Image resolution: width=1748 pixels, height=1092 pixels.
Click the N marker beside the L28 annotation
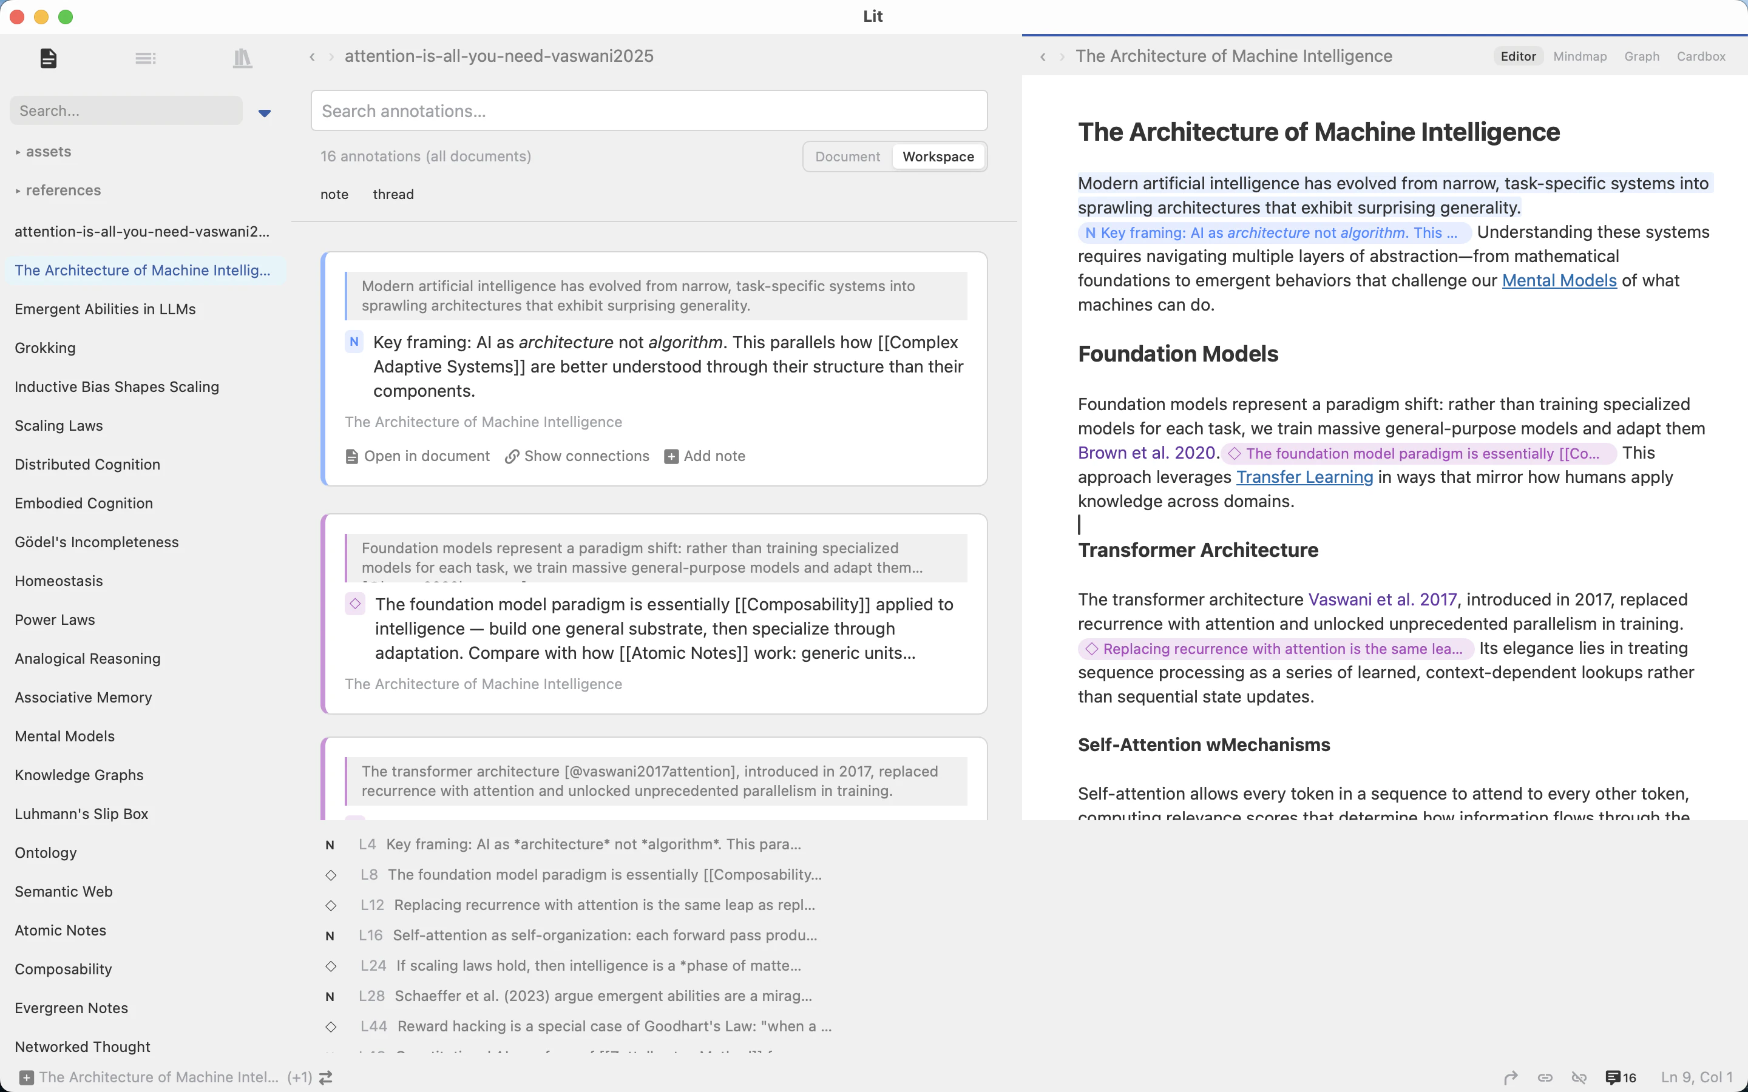tap(330, 997)
